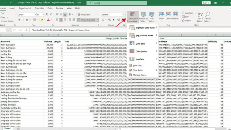This screenshot has height=130, width=231.
Task: Apply Percent Style
Action: point(110,20)
